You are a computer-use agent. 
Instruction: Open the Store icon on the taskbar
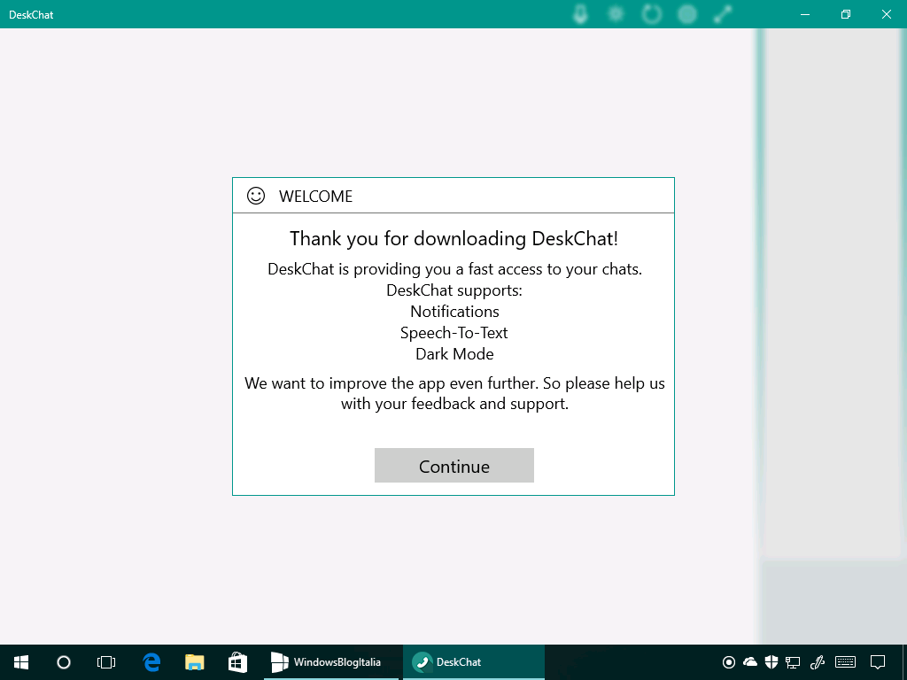pos(237,662)
